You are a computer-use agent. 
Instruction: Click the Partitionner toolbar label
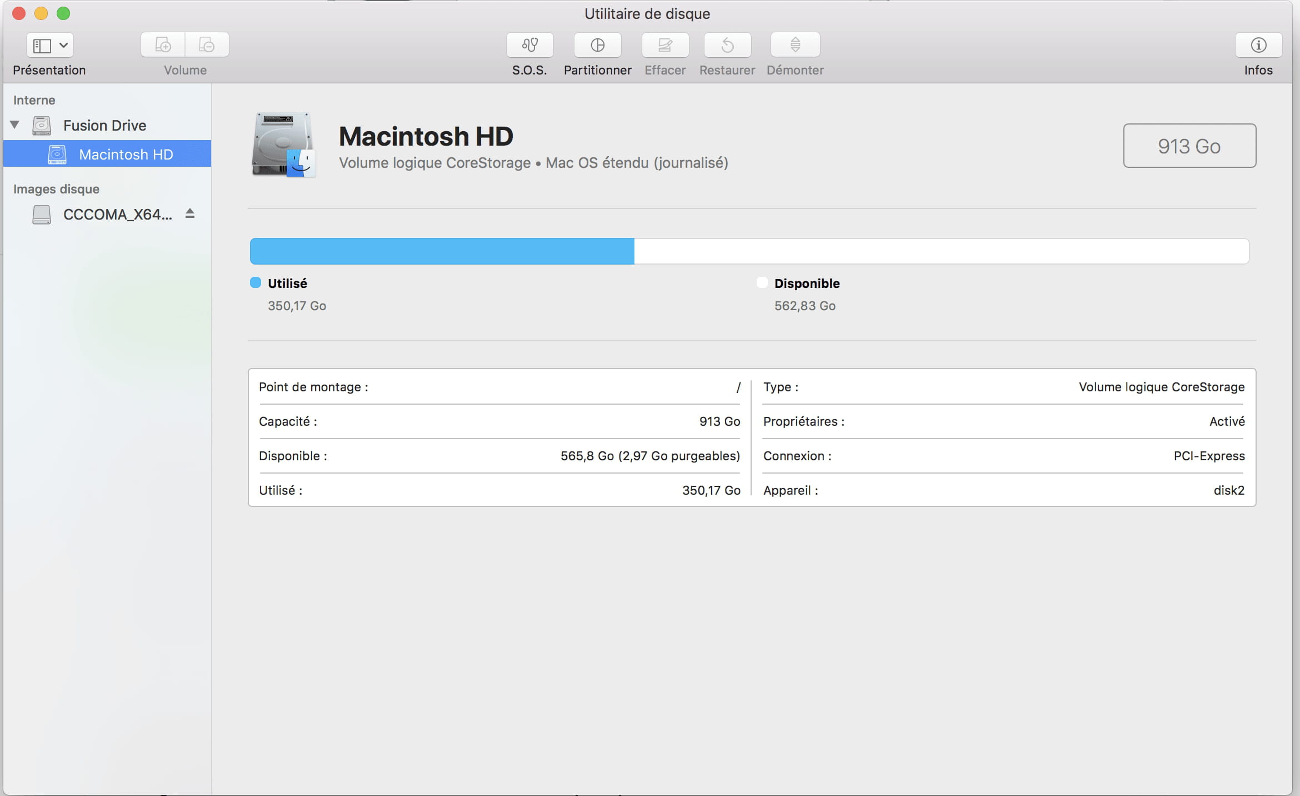[598, 70]
